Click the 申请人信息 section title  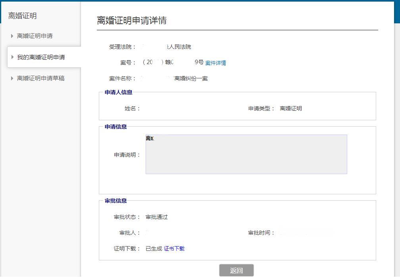click(x=118, y=92)
